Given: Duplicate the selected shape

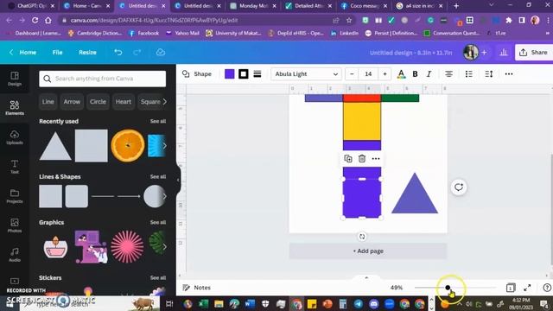Looking at the screenshot, I should pos(347,159).
